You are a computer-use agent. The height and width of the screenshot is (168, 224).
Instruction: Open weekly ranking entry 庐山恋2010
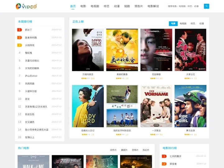click(x=31, y=76)
